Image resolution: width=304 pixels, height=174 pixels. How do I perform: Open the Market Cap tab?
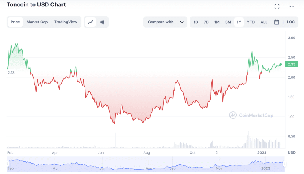point(37,22)
